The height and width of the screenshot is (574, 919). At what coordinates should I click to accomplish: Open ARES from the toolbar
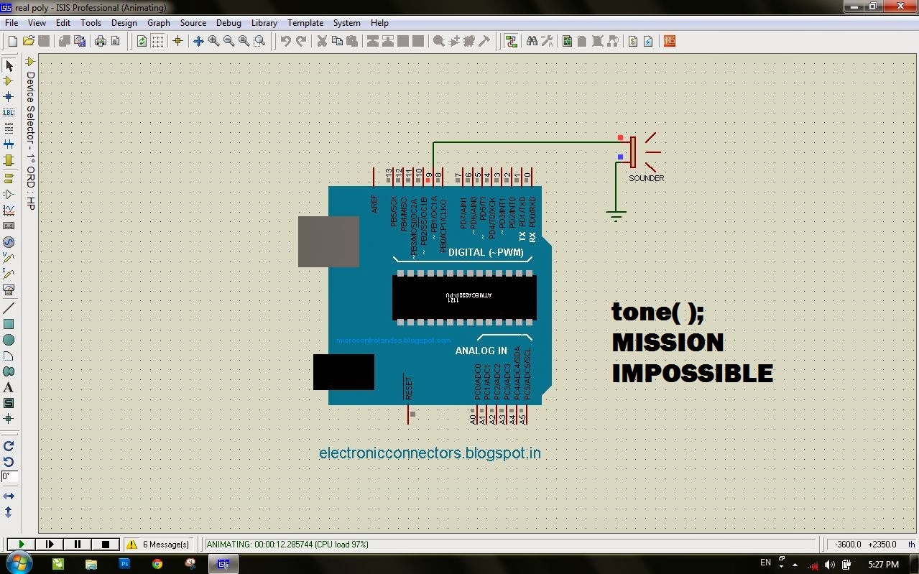click(668, 41)
